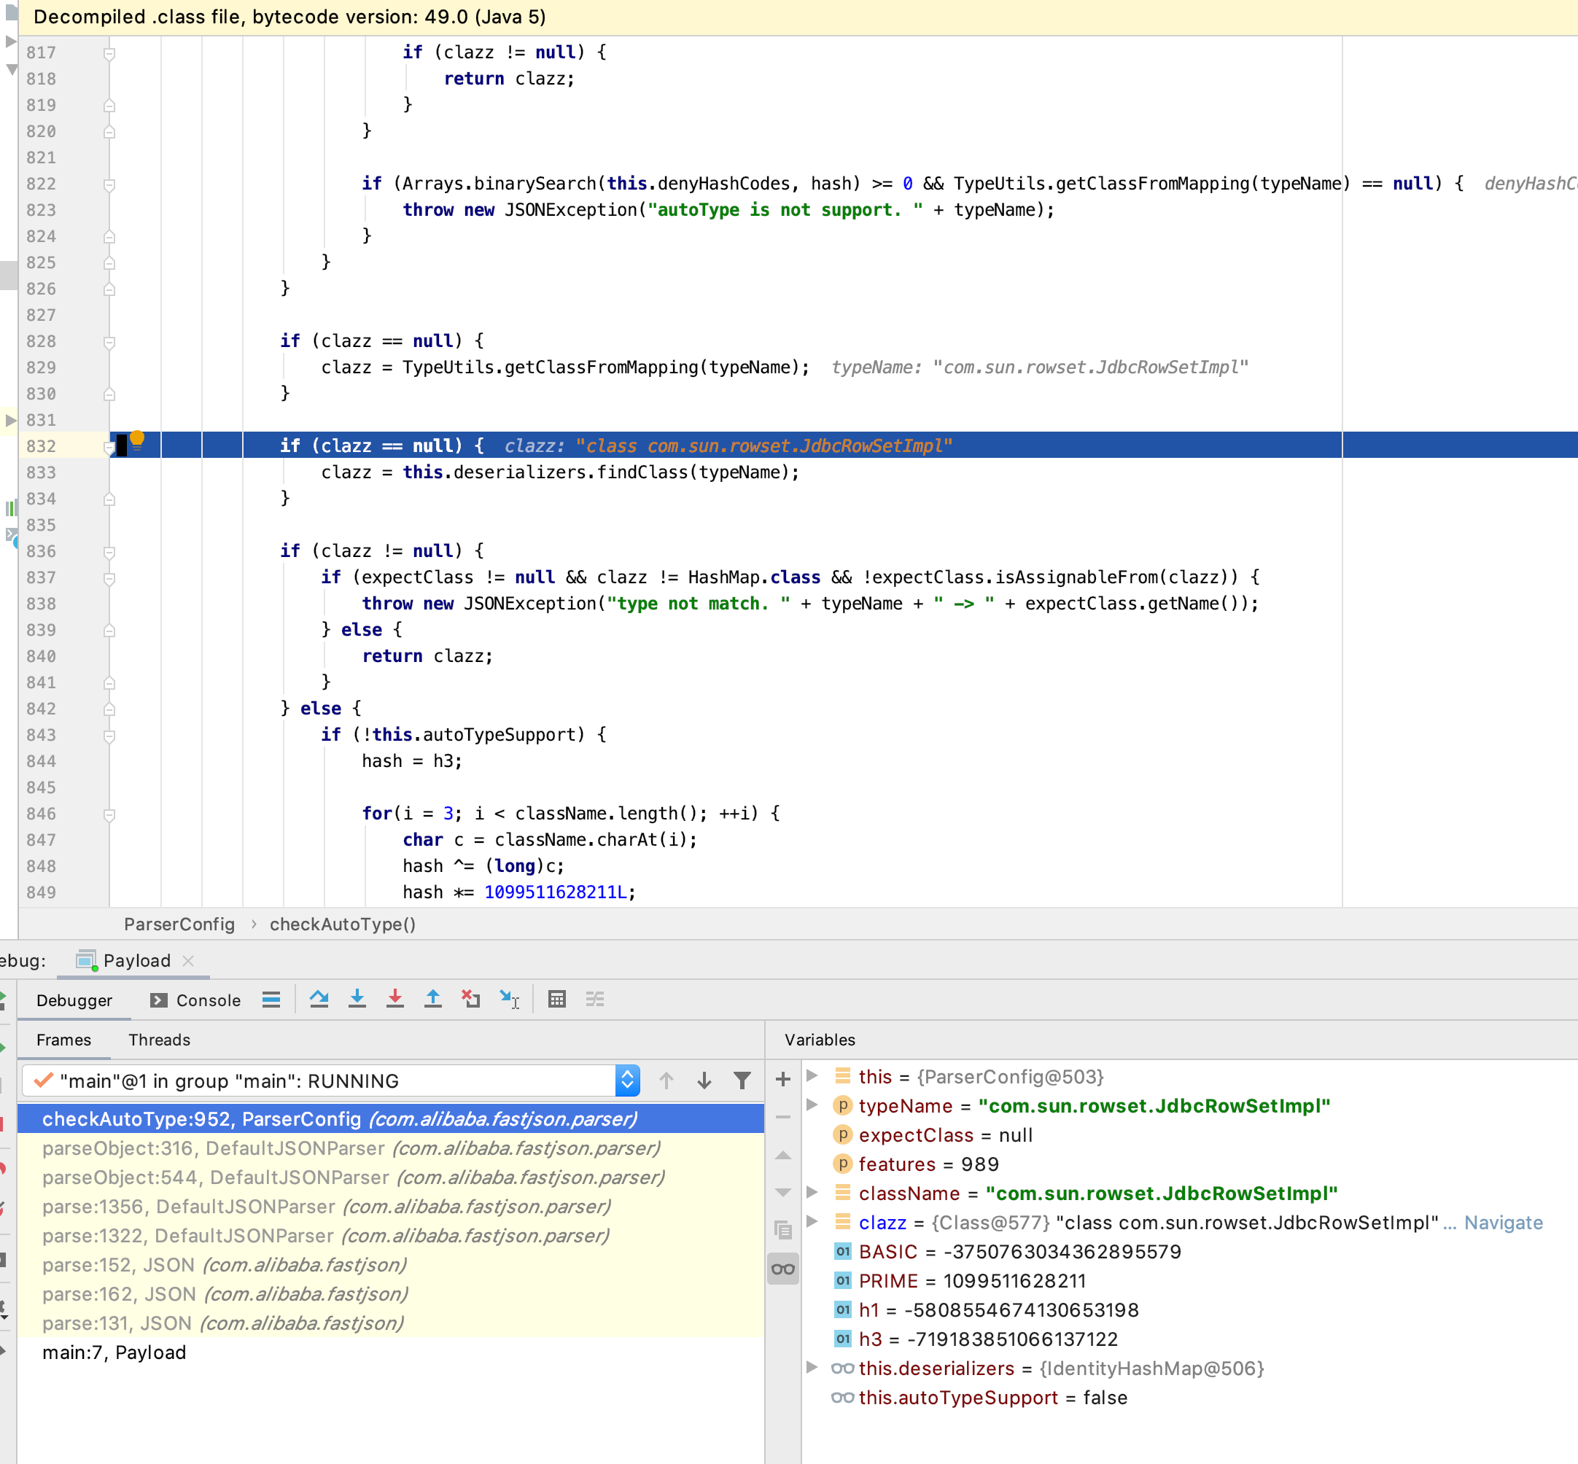The height and width of the screenshot is (1464, 1578).
Task: Click the move watch down triangle icon
Action: tap(782, 1192)
